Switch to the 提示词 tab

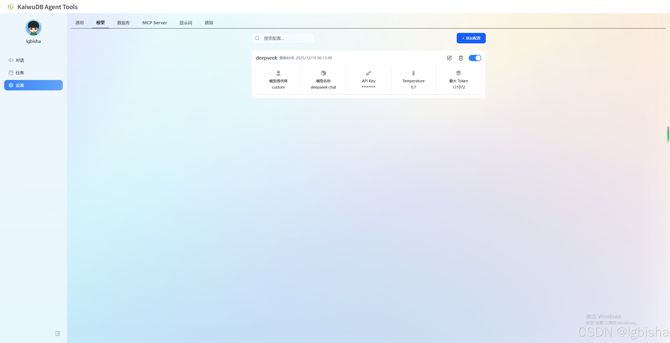point(186,23)
